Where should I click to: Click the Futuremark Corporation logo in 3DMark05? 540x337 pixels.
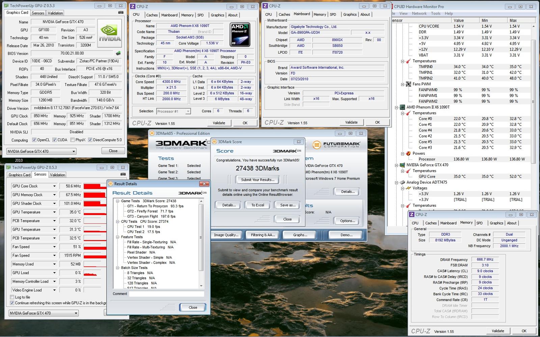tap(336, 145)
